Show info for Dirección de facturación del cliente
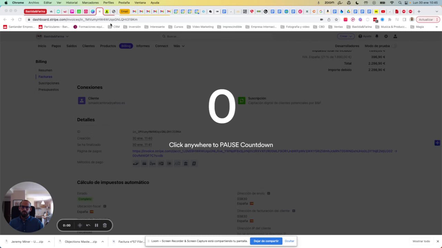The image size is (442, 248). 294,211
